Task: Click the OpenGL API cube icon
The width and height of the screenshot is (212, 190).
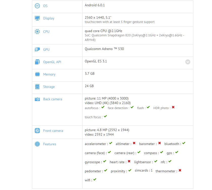Action: 37,62
